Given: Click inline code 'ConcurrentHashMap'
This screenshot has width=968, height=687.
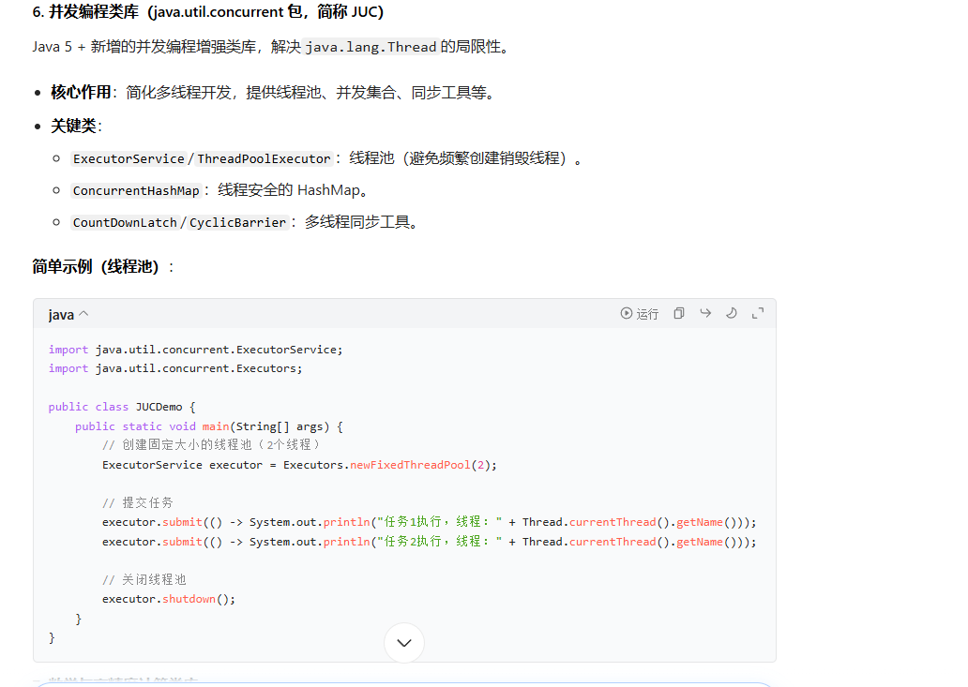Looking at the screenshot, I should pyautogui.click(x=136, y=190).
